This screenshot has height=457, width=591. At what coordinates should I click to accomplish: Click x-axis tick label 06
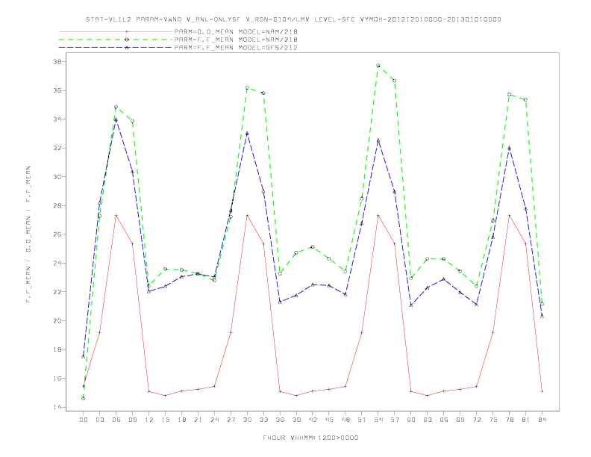pyautogui.click(x=116, y=420)
